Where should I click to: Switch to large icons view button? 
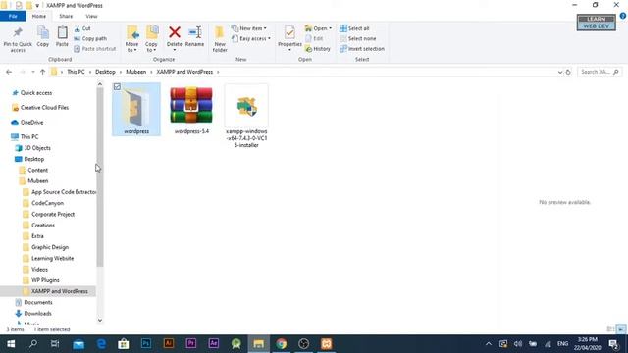[621, 329]
